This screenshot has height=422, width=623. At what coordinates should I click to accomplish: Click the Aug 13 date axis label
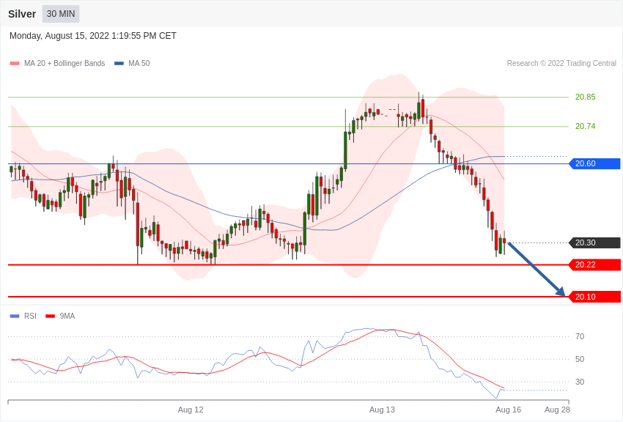click(382, 410)
